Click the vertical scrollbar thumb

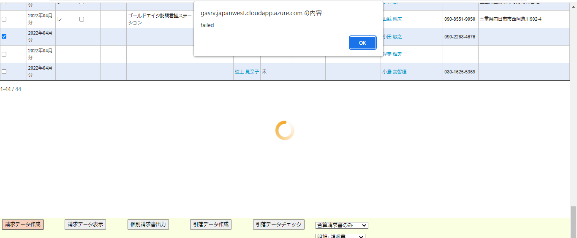click(573, 222)
